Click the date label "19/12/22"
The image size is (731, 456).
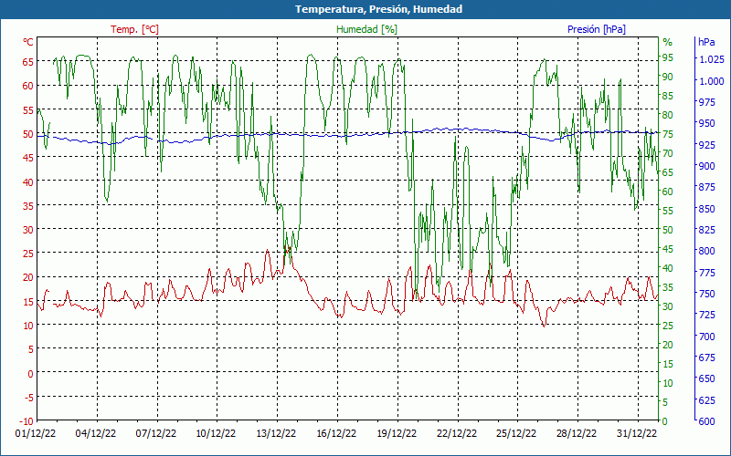(x=397, y=434)
